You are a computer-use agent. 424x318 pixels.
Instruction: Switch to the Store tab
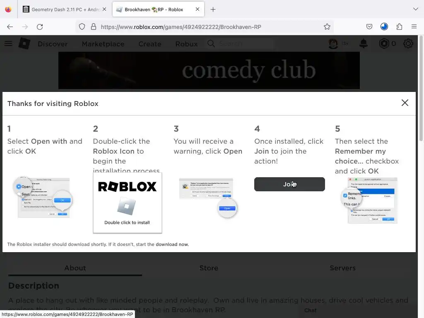pos(209,268)
